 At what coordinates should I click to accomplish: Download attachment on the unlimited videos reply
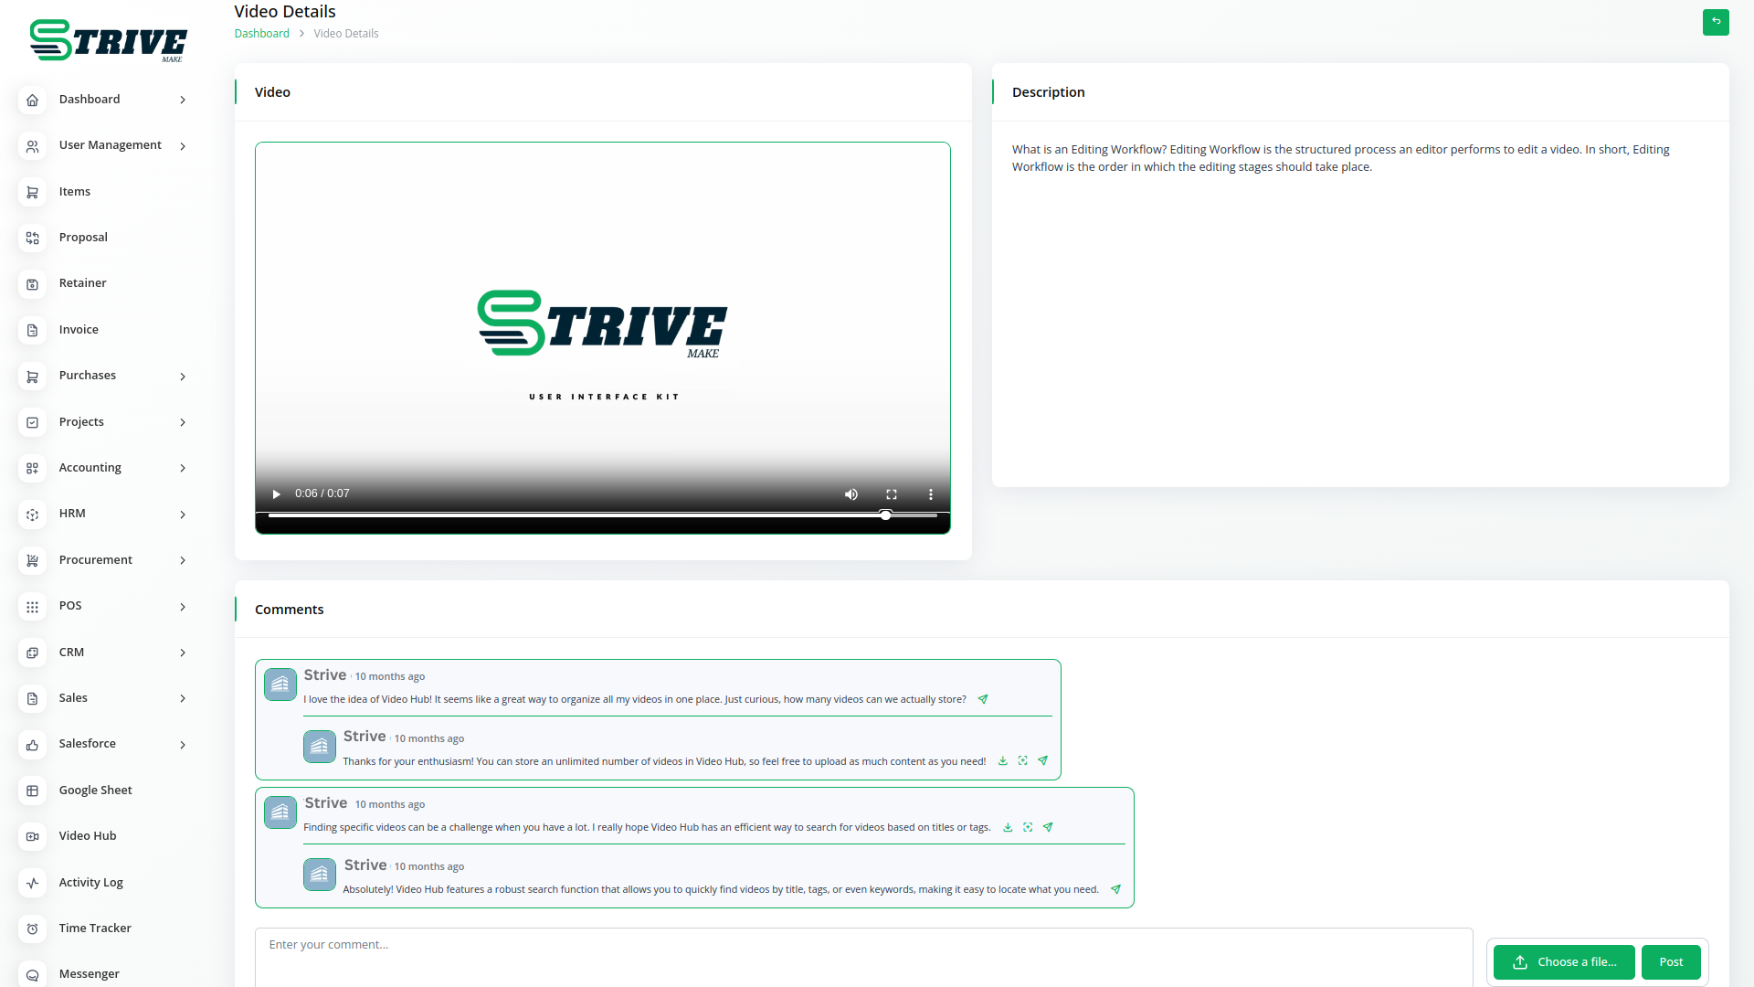coord(1002,761)
